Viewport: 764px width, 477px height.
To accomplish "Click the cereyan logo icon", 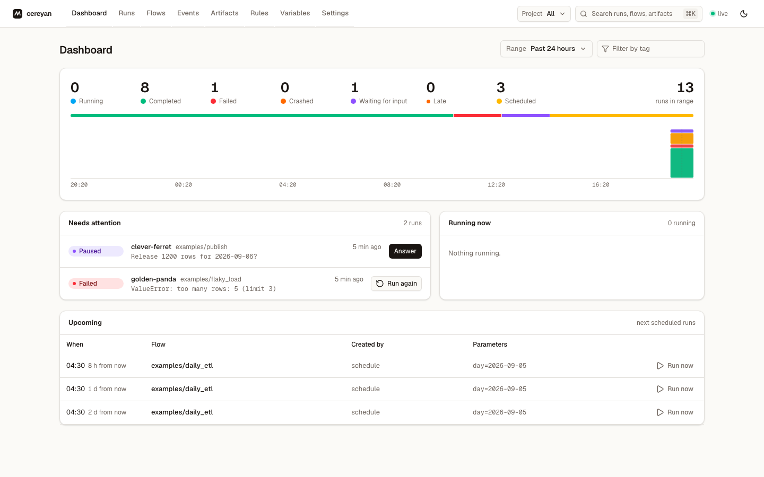I will 18,14.
